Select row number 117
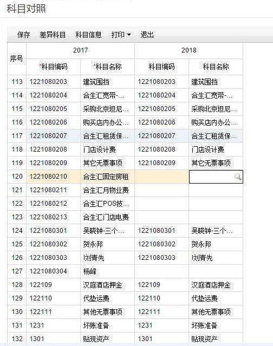273x346 pixels. pyautogui.click(x=17, y=136)
